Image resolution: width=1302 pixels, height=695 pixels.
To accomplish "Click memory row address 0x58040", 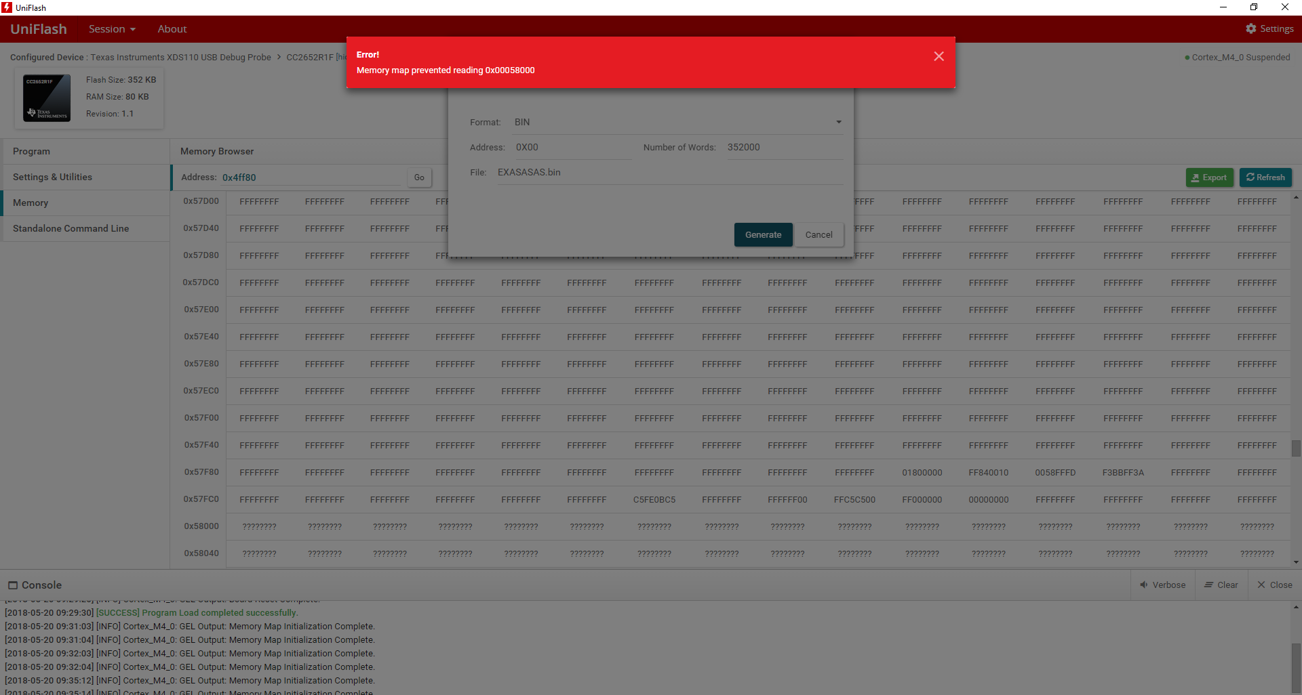I will tap(201, 553).
